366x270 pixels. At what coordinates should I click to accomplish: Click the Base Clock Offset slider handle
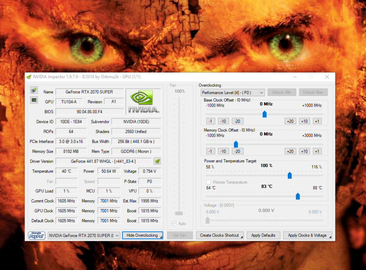[264, 114]
